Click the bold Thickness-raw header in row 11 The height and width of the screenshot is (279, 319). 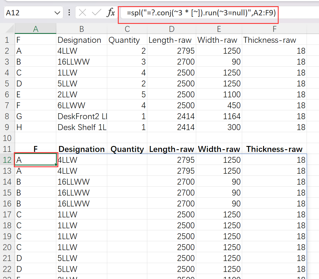pyautogui.click(x=274, y=149)
